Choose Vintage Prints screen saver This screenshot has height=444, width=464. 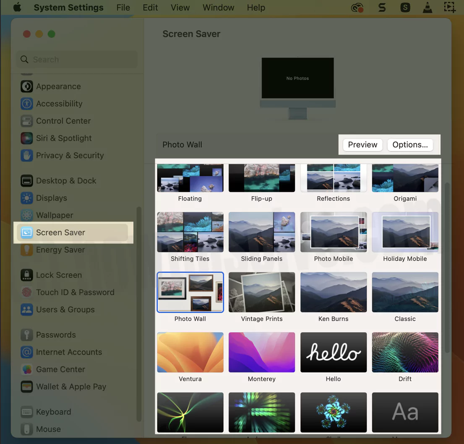[x=262, y=292]
